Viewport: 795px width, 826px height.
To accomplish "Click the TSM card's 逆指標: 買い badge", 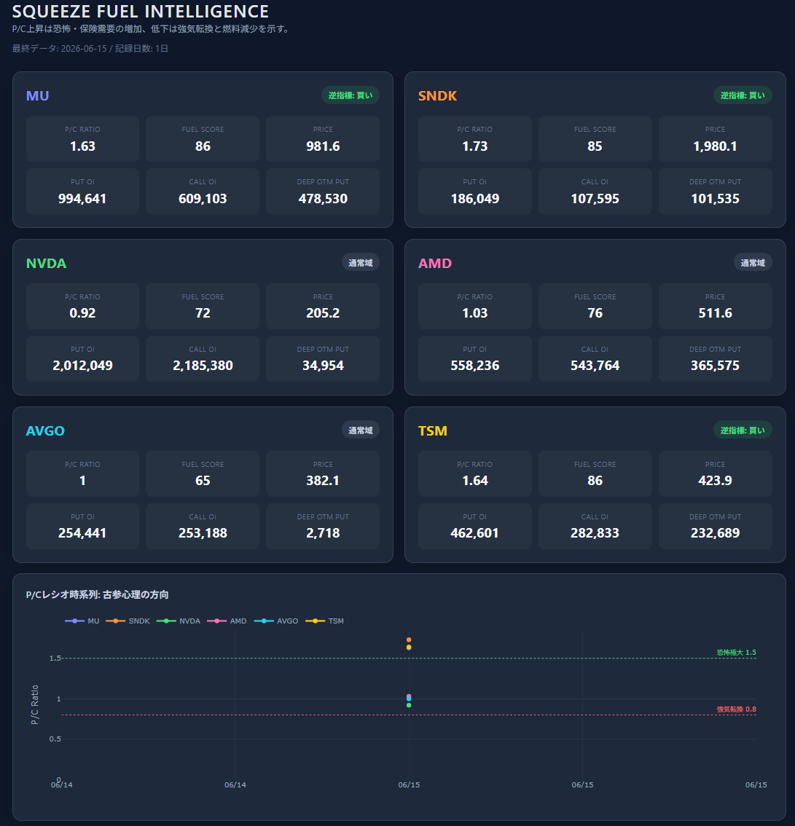I will click(743, 430).
